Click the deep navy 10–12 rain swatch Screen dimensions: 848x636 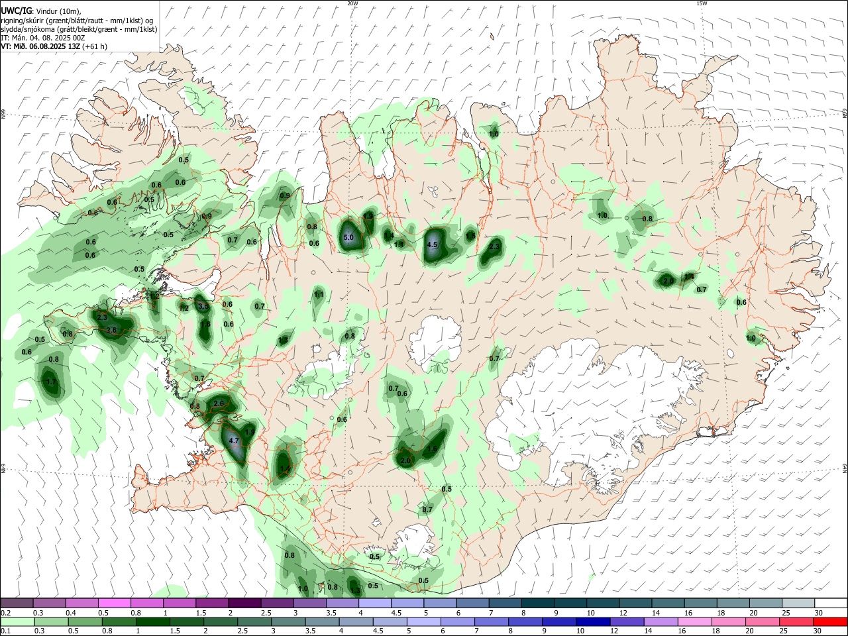click(x=593, y=621)
